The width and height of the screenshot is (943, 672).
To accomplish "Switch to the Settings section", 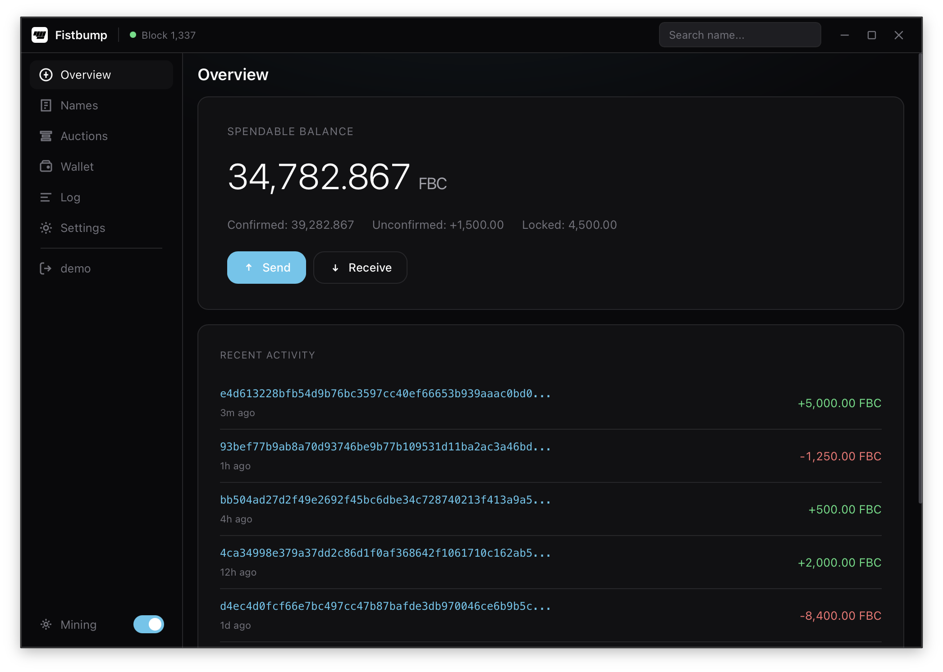I will [83, 228].
